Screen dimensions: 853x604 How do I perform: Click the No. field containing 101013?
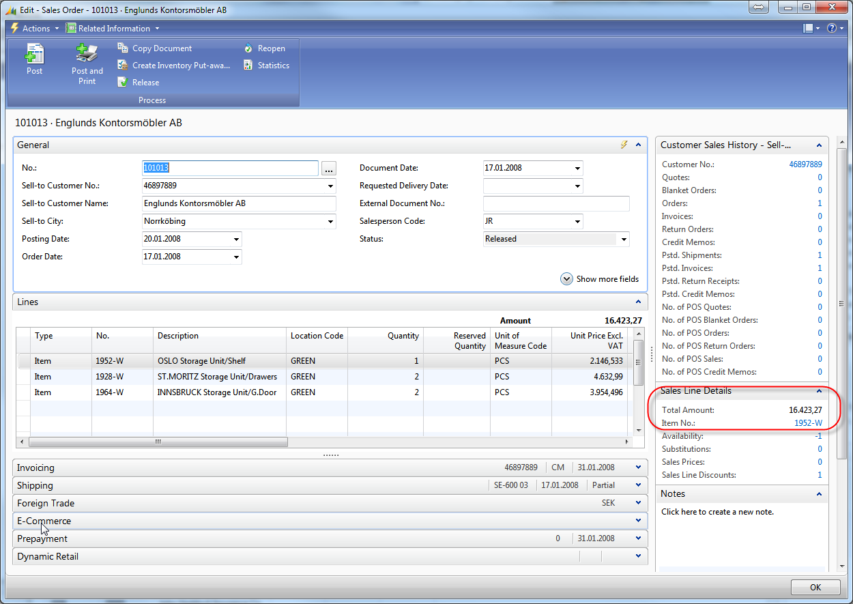pyautogui.click(x=229, y=168)
